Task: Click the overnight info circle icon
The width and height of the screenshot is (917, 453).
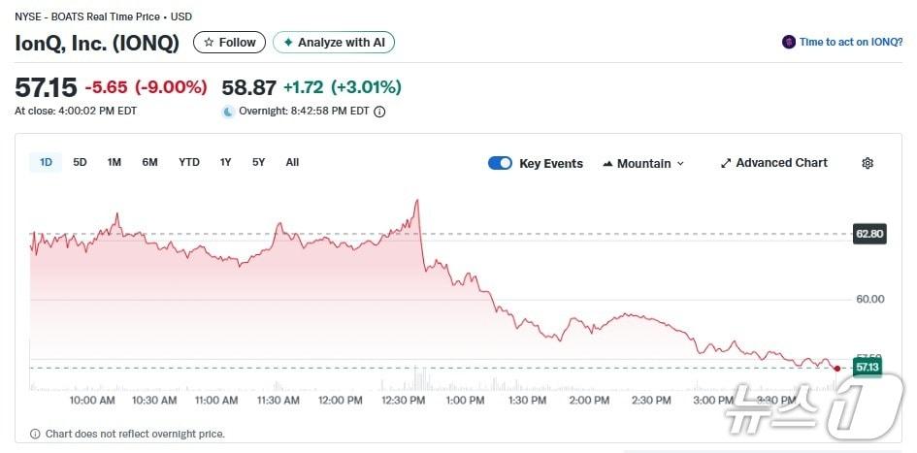Action: [379, 112]
